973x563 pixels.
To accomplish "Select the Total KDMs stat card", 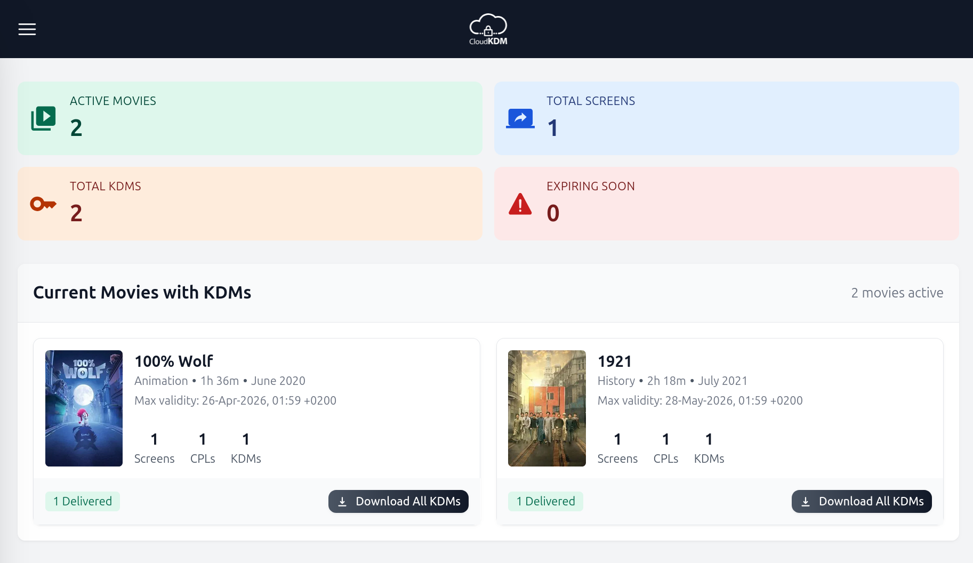I will click(x=250, y=204).
